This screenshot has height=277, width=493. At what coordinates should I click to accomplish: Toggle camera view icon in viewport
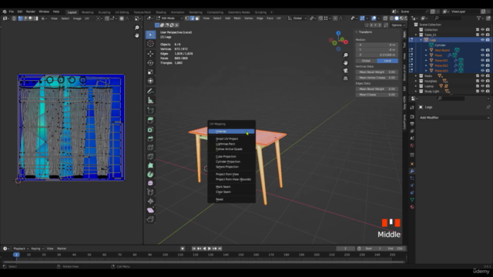click(x=346, y=71)
